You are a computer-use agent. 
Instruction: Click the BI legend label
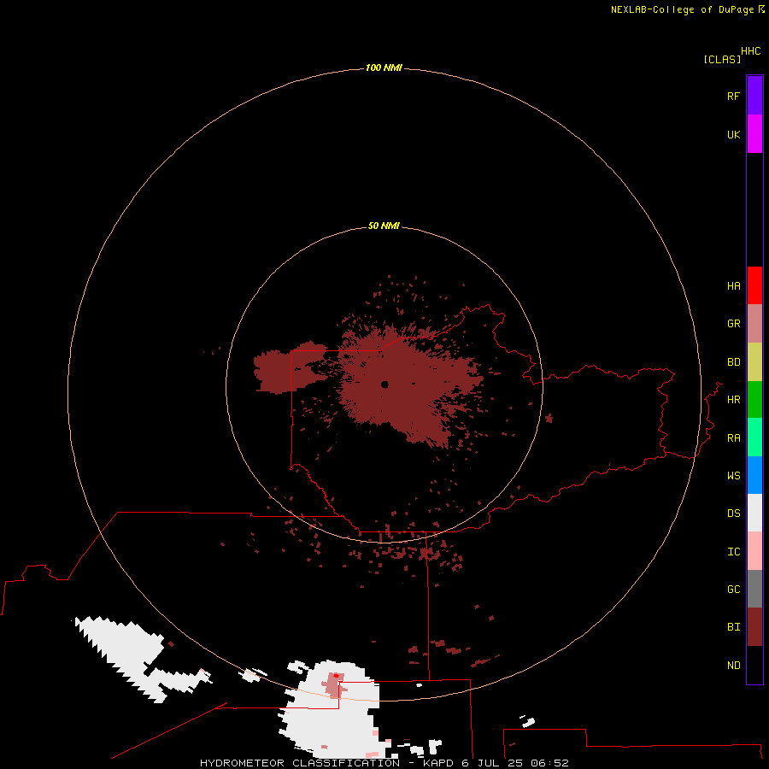tap(733, 627)
